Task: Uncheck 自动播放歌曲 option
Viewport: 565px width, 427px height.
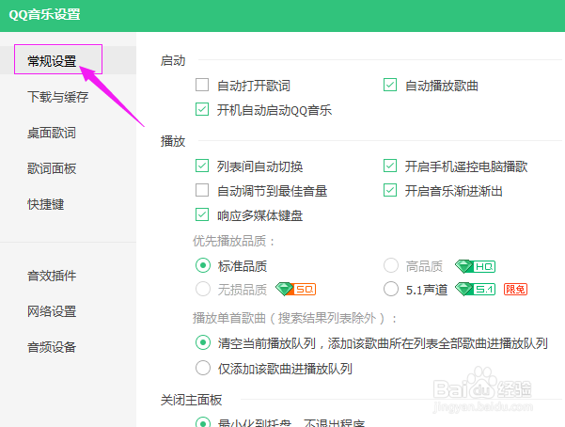Action: point(390,85)
